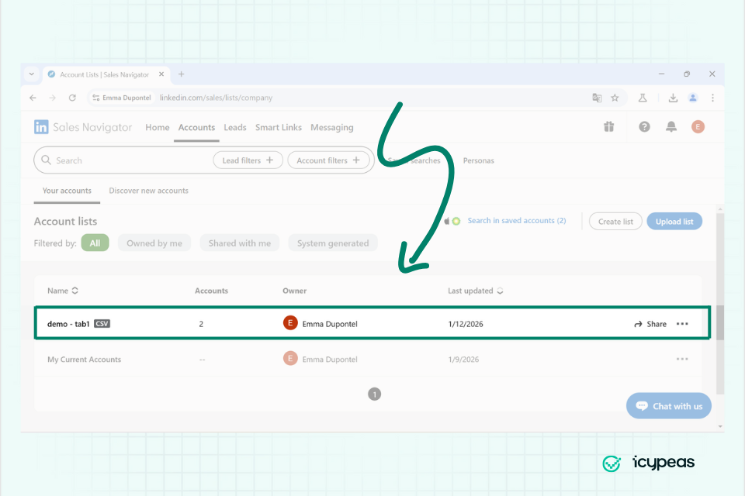Image resolution: width=745 pixels, height=496 pixels.
Task: Open the Chrome labs flask icon
Action: click(x=643, y=98)
